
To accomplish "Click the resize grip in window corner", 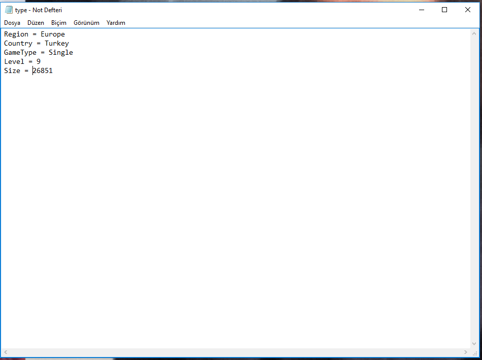I will pyautogui.click(x=474, y=353).
